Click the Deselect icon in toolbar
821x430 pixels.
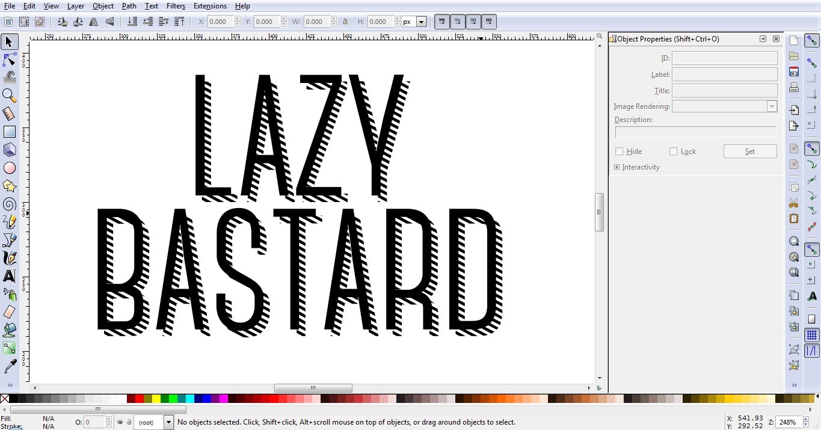pyautogui.click(x=40, y=22)
